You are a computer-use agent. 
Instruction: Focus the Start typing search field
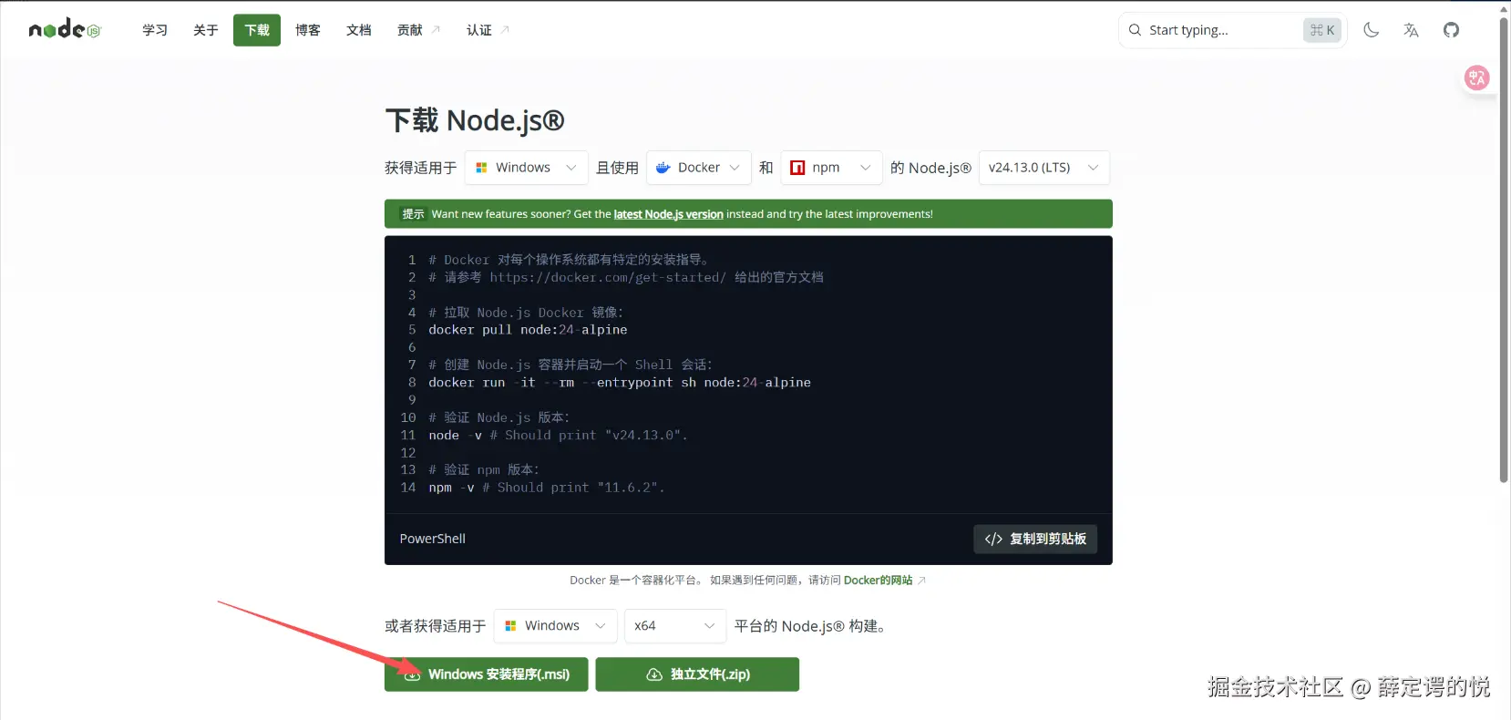[x=1232, y=30]
